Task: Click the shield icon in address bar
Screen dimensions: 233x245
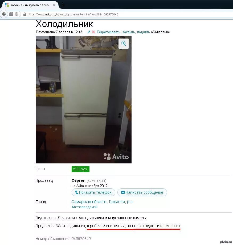Action: (17, 14)
